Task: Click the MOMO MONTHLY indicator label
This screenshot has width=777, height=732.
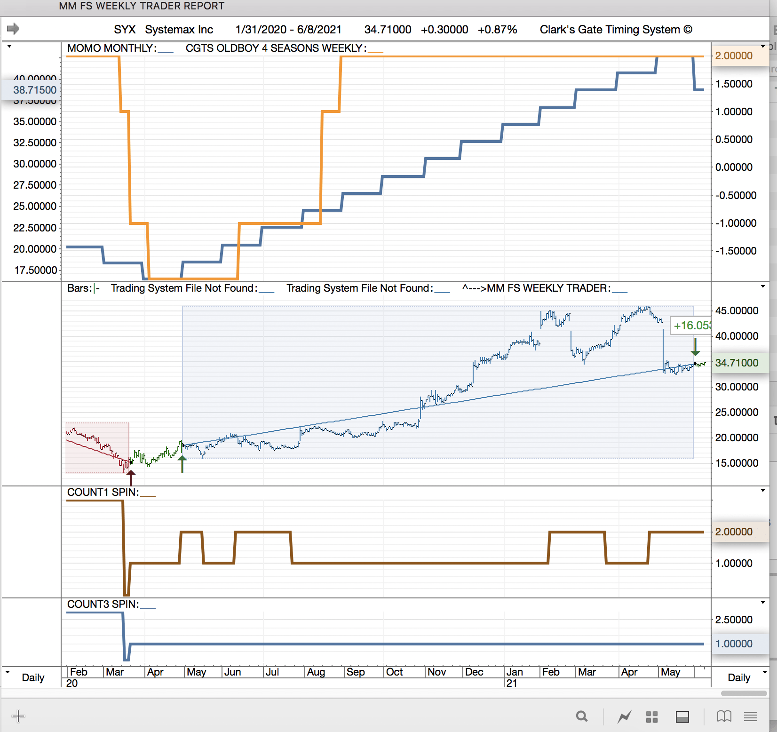Action: click(111, 48)
